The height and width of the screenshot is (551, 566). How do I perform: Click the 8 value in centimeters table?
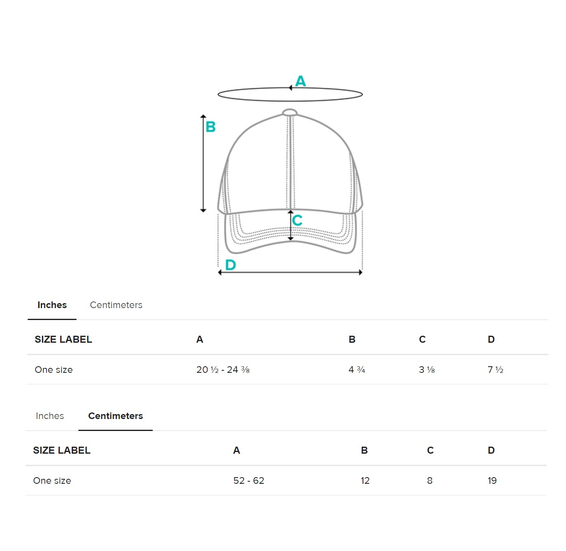coord(430,481)
